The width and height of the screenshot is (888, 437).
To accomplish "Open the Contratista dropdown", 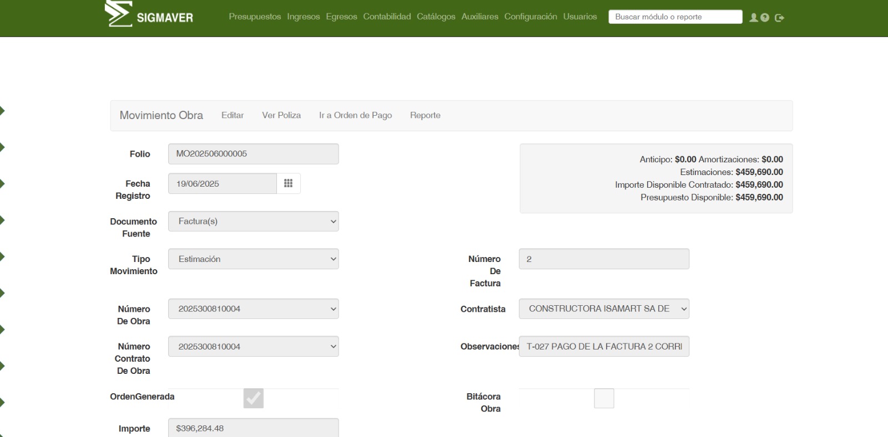I will (604, 309).
